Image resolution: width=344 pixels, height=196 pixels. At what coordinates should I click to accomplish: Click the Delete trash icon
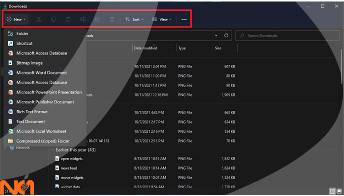pos(112,19)
